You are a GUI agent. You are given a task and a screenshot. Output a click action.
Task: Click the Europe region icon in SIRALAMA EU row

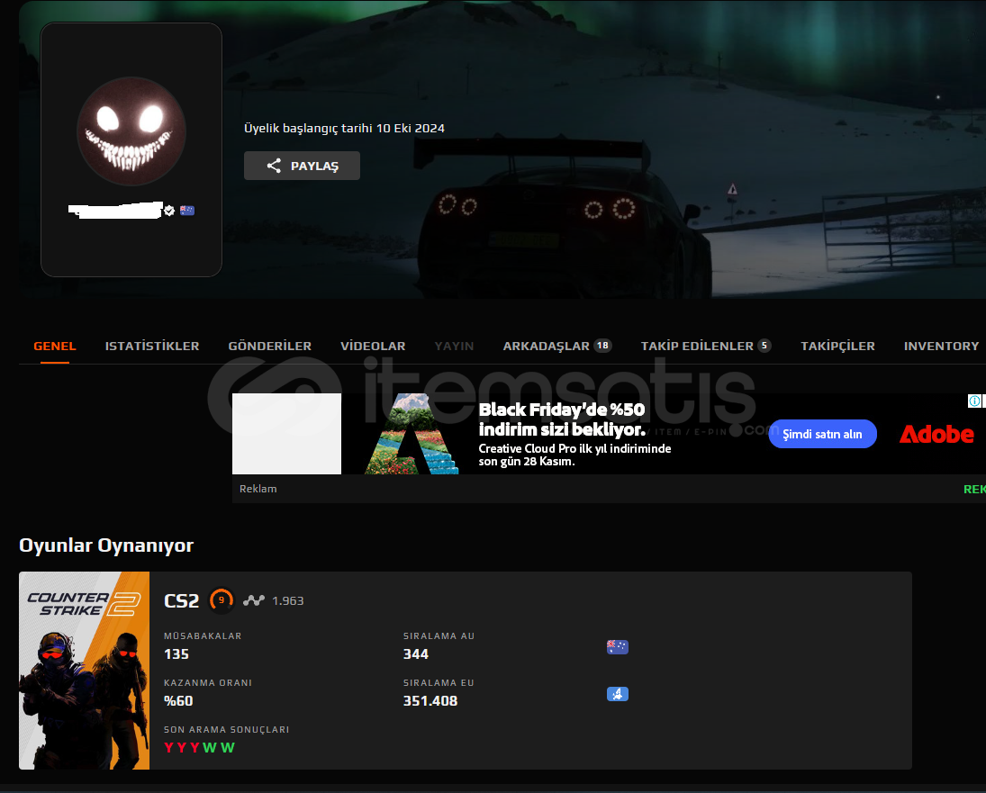coord(618,694)
